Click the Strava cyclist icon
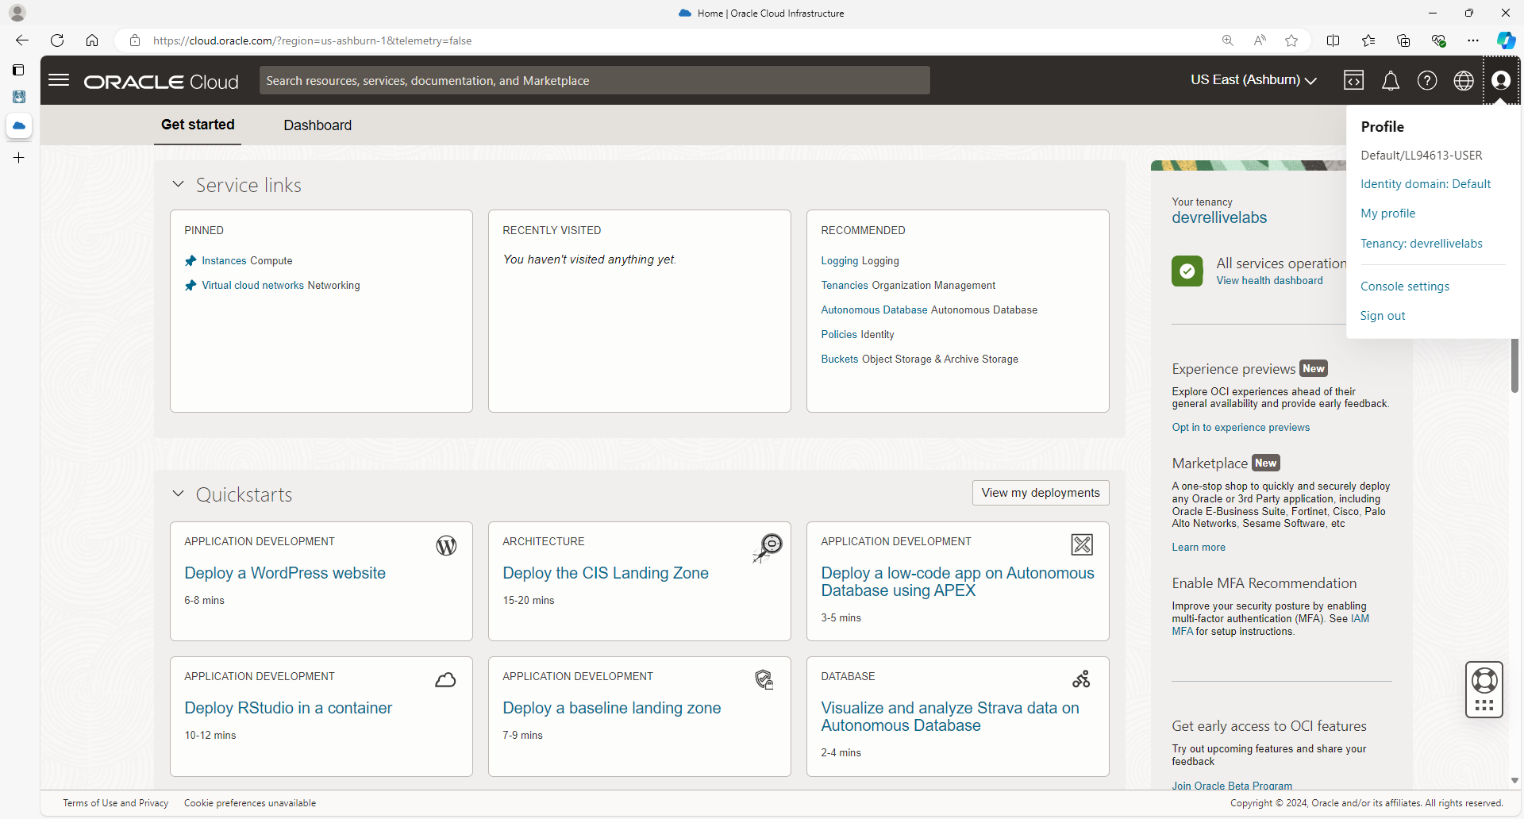The image size is (1524, 819). 1081,679
